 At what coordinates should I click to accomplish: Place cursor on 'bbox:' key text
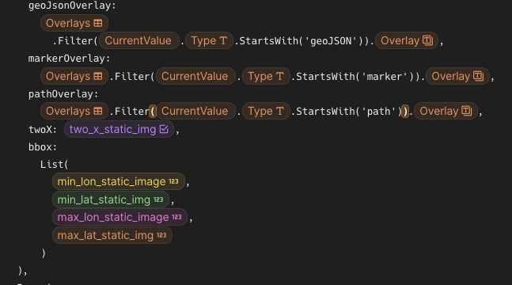43,147
